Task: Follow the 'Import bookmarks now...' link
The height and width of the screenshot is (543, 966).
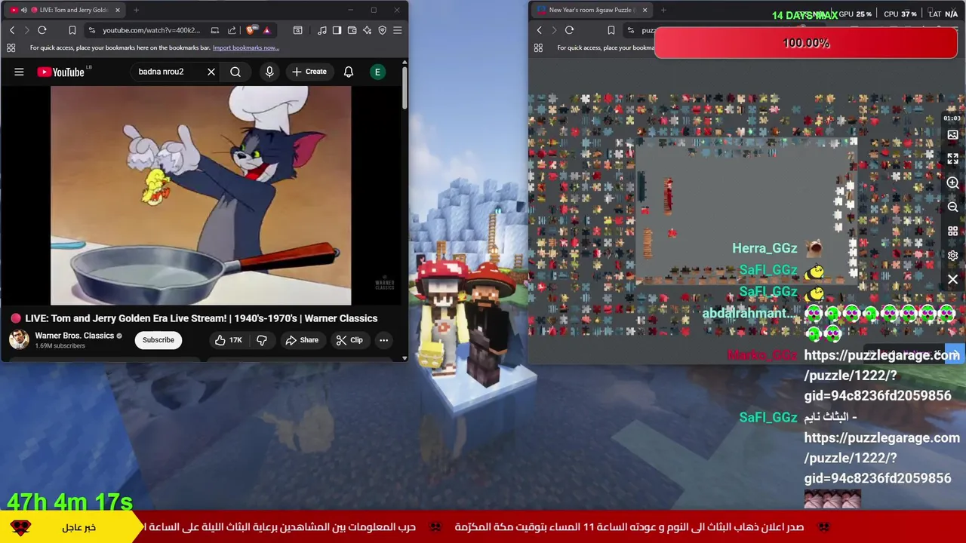Action: [x=246, y=48]
